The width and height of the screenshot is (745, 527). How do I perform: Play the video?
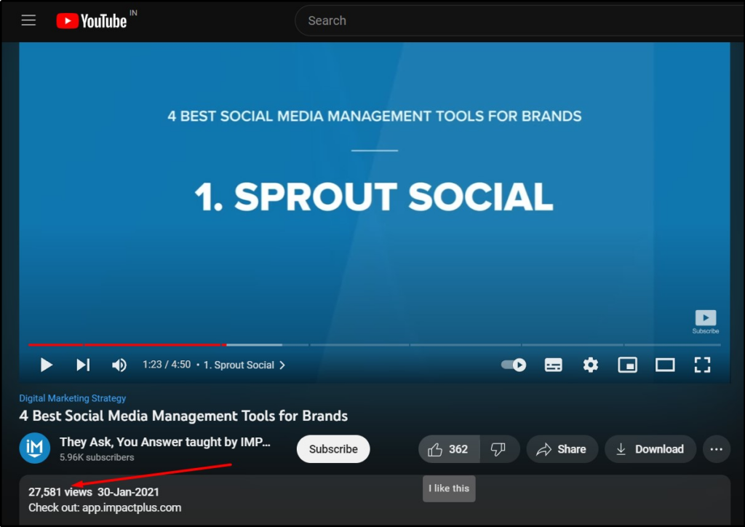click(47, 365)
